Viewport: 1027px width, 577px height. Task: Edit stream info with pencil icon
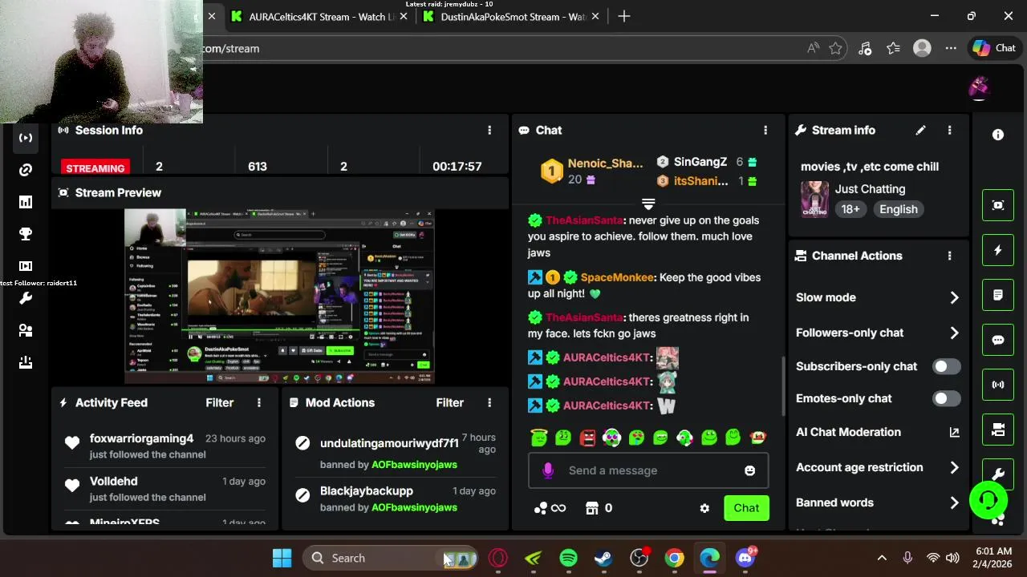click(920, 130)
